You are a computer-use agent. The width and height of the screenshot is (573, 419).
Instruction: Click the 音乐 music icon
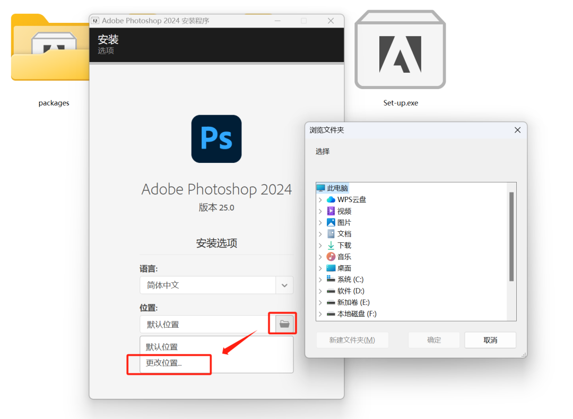331,257
